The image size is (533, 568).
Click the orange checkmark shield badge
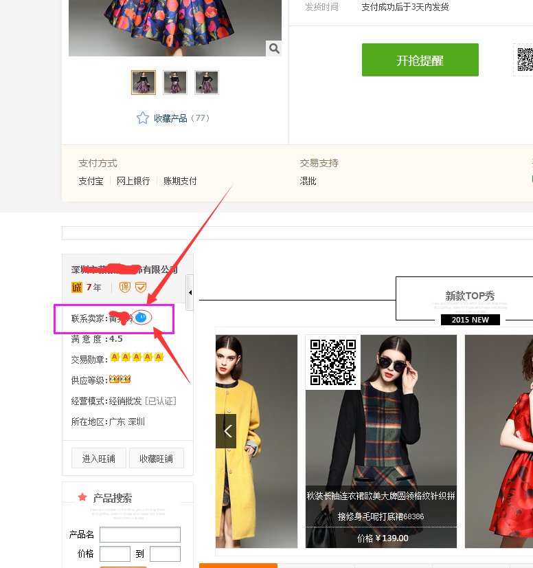[x=141, y=287]
